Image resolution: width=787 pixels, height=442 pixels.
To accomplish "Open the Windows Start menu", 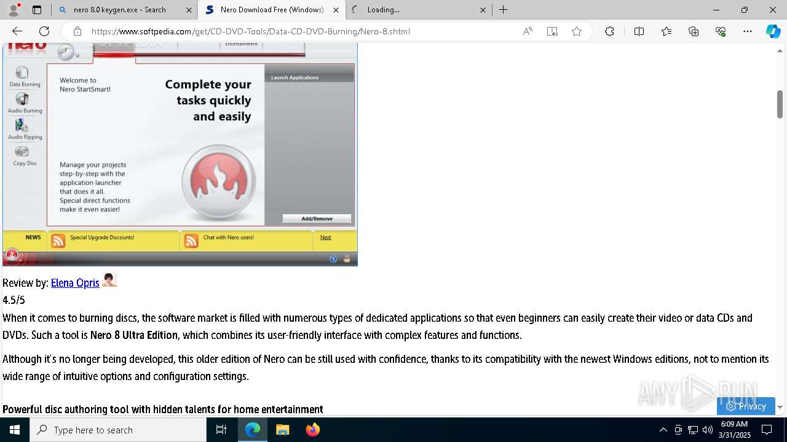I will point(15,430).
